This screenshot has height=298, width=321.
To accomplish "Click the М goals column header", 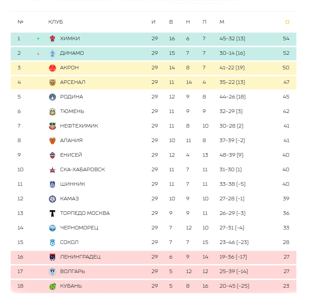I will [222, 22].
